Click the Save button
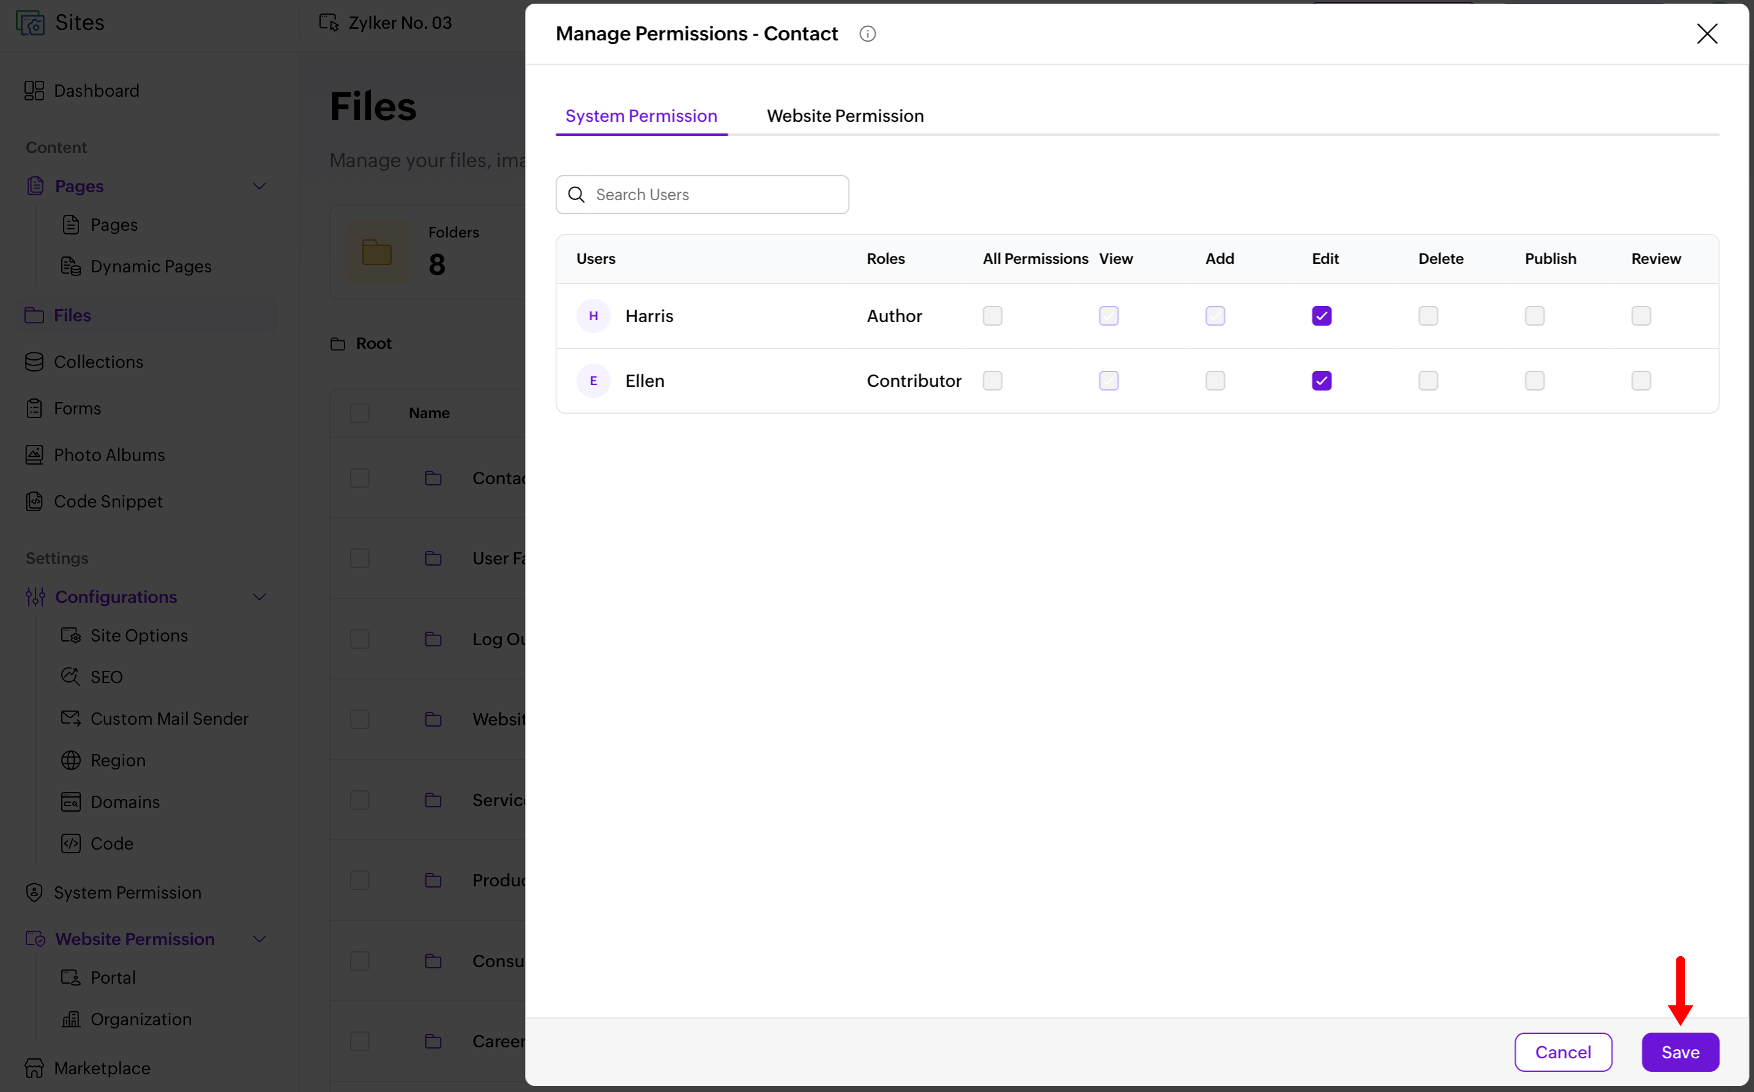Image resolution: width=1754 pixels, height=1092 pixels. pyautogui.click(x=1681, y=1052)
